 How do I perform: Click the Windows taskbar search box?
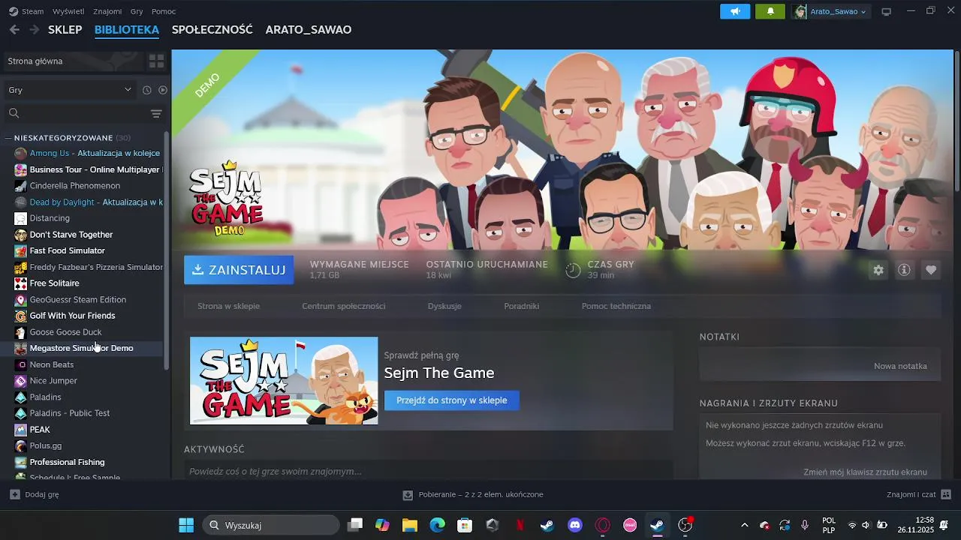point(271,525)
